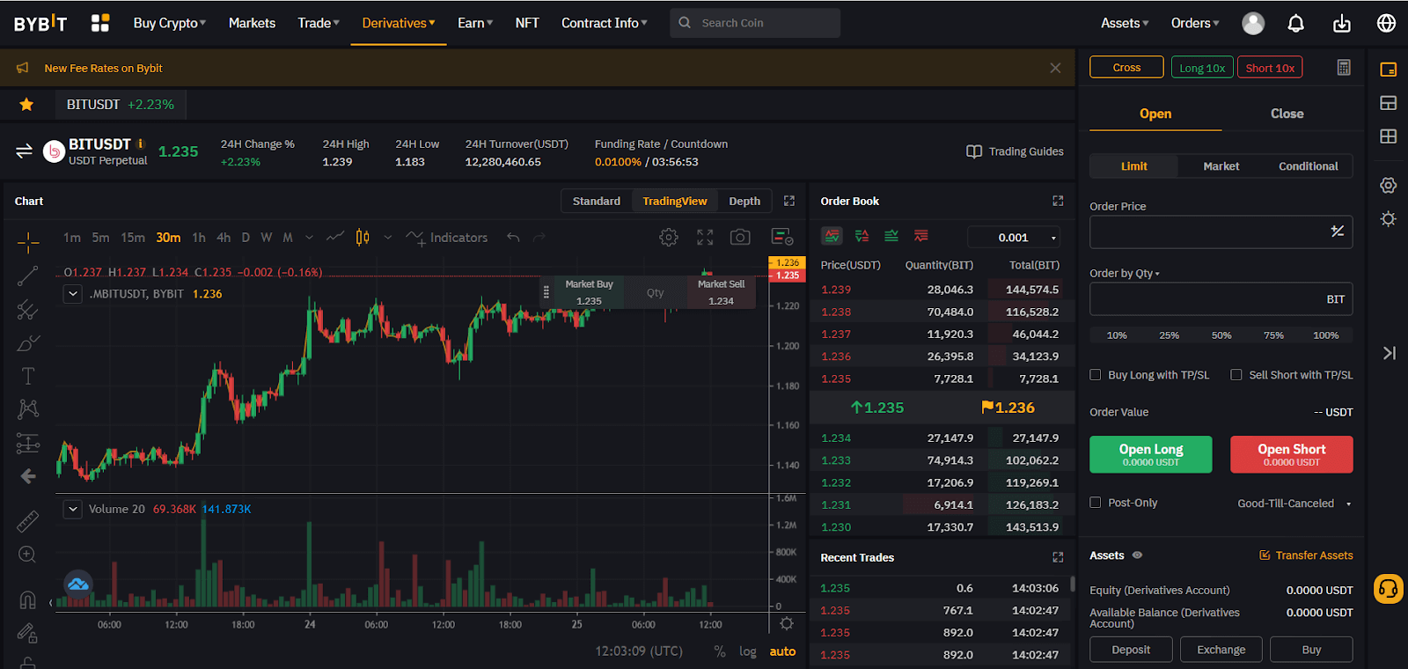Screen dimensions: 1408x669
Task: Toggle BITUSDT favorite star
Action: [x=26, y=104]
